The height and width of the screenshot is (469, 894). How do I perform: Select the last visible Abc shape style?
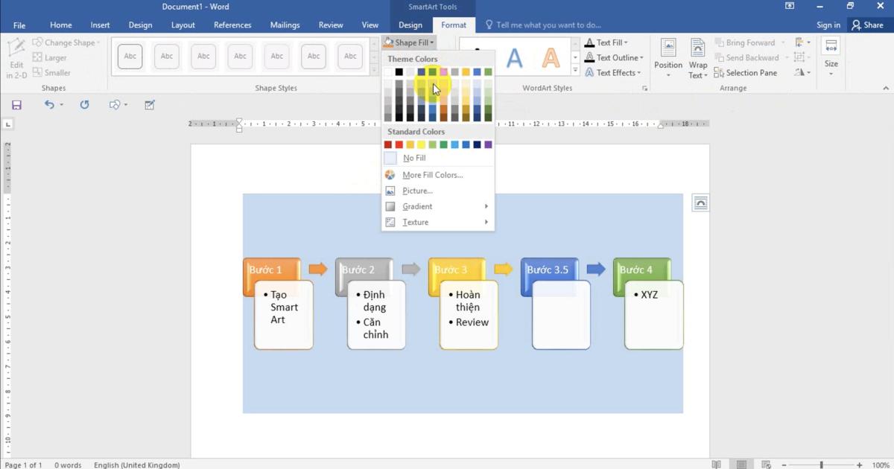pyautogui.click(x=350, y=56)
